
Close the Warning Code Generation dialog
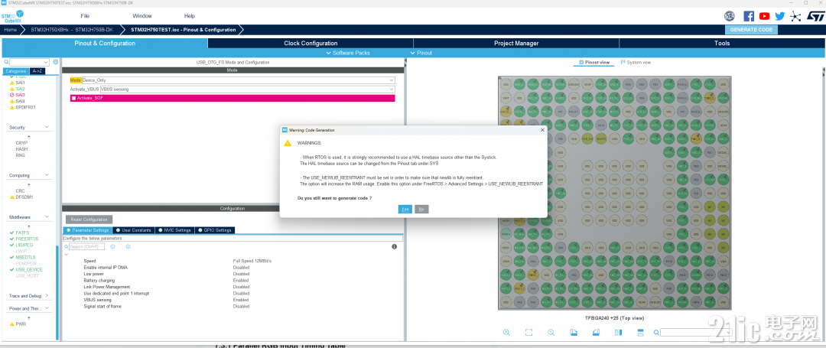click(542, 130)
